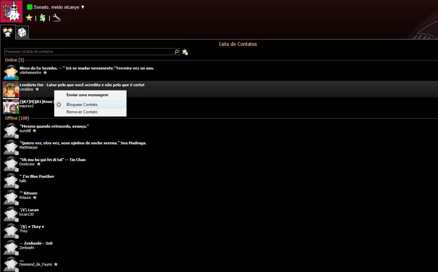Click lucas130's offline avatar
438x272 pixels.
pyautogui.click(x=11, y=214)
